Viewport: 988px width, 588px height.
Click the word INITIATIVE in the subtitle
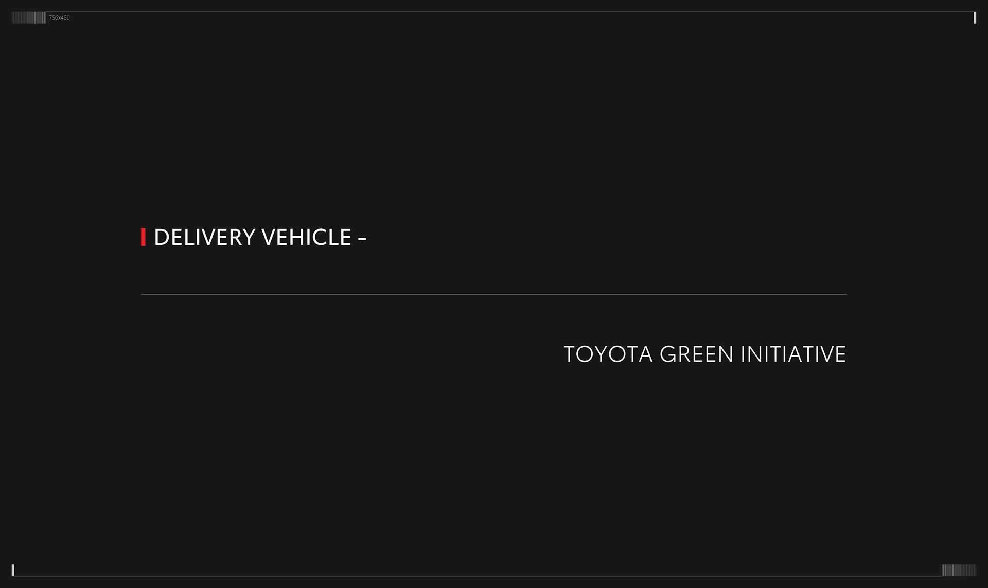(x=793, y=354)
